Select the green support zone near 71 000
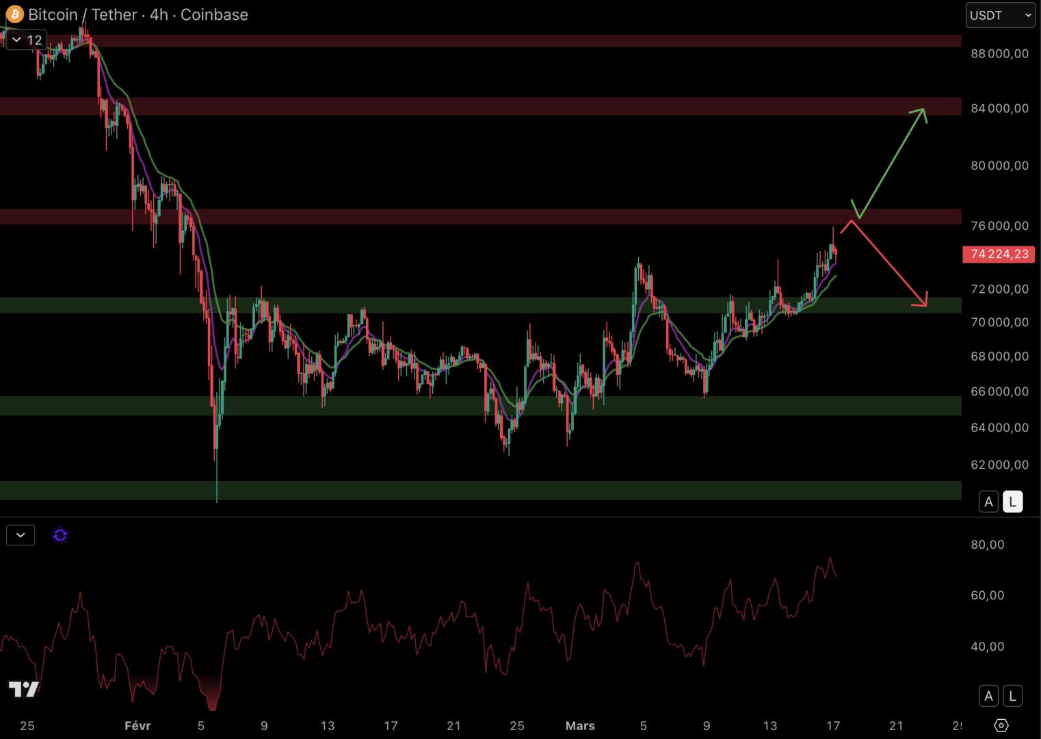Image resolution: width=1041 pixels, height=739 pixels. [479, 305]
